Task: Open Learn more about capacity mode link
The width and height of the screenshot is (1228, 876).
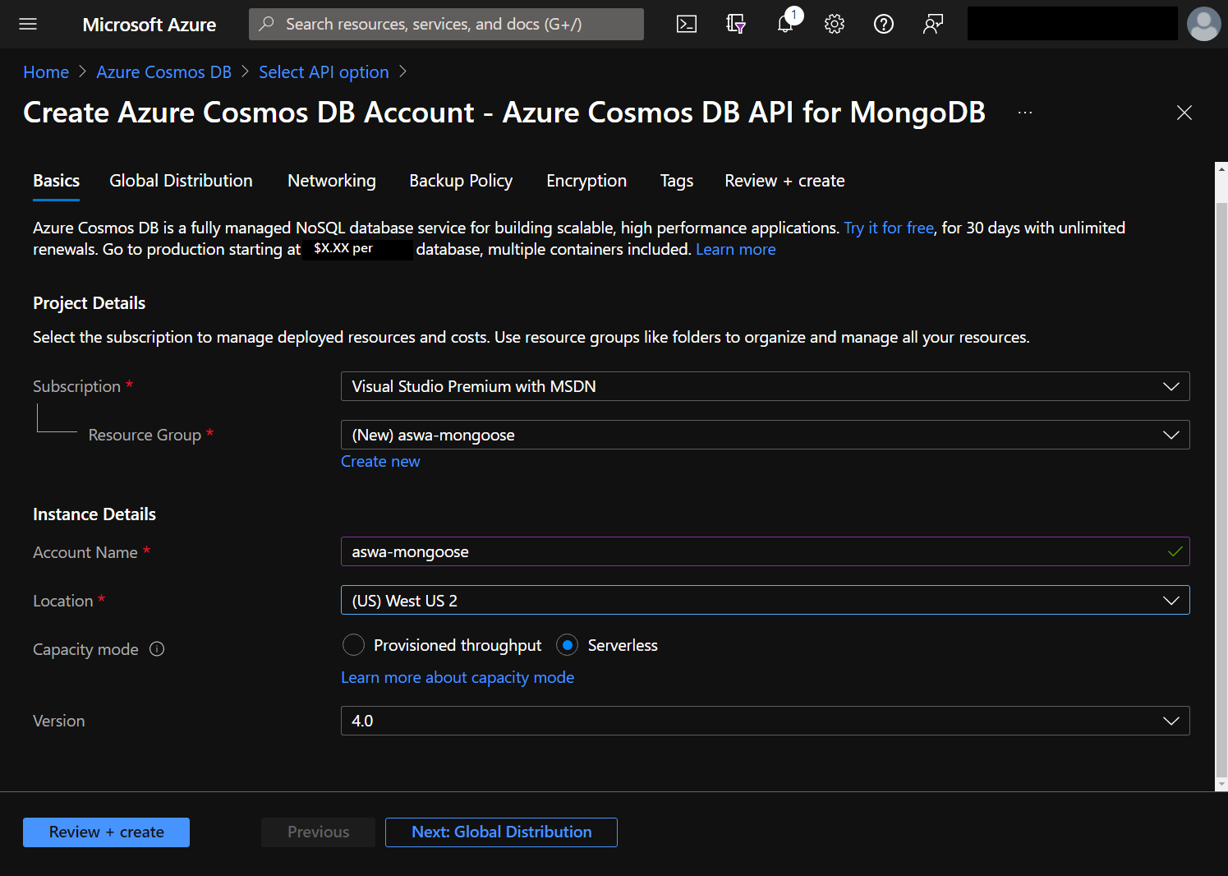Action: click(x=458, y=678)
